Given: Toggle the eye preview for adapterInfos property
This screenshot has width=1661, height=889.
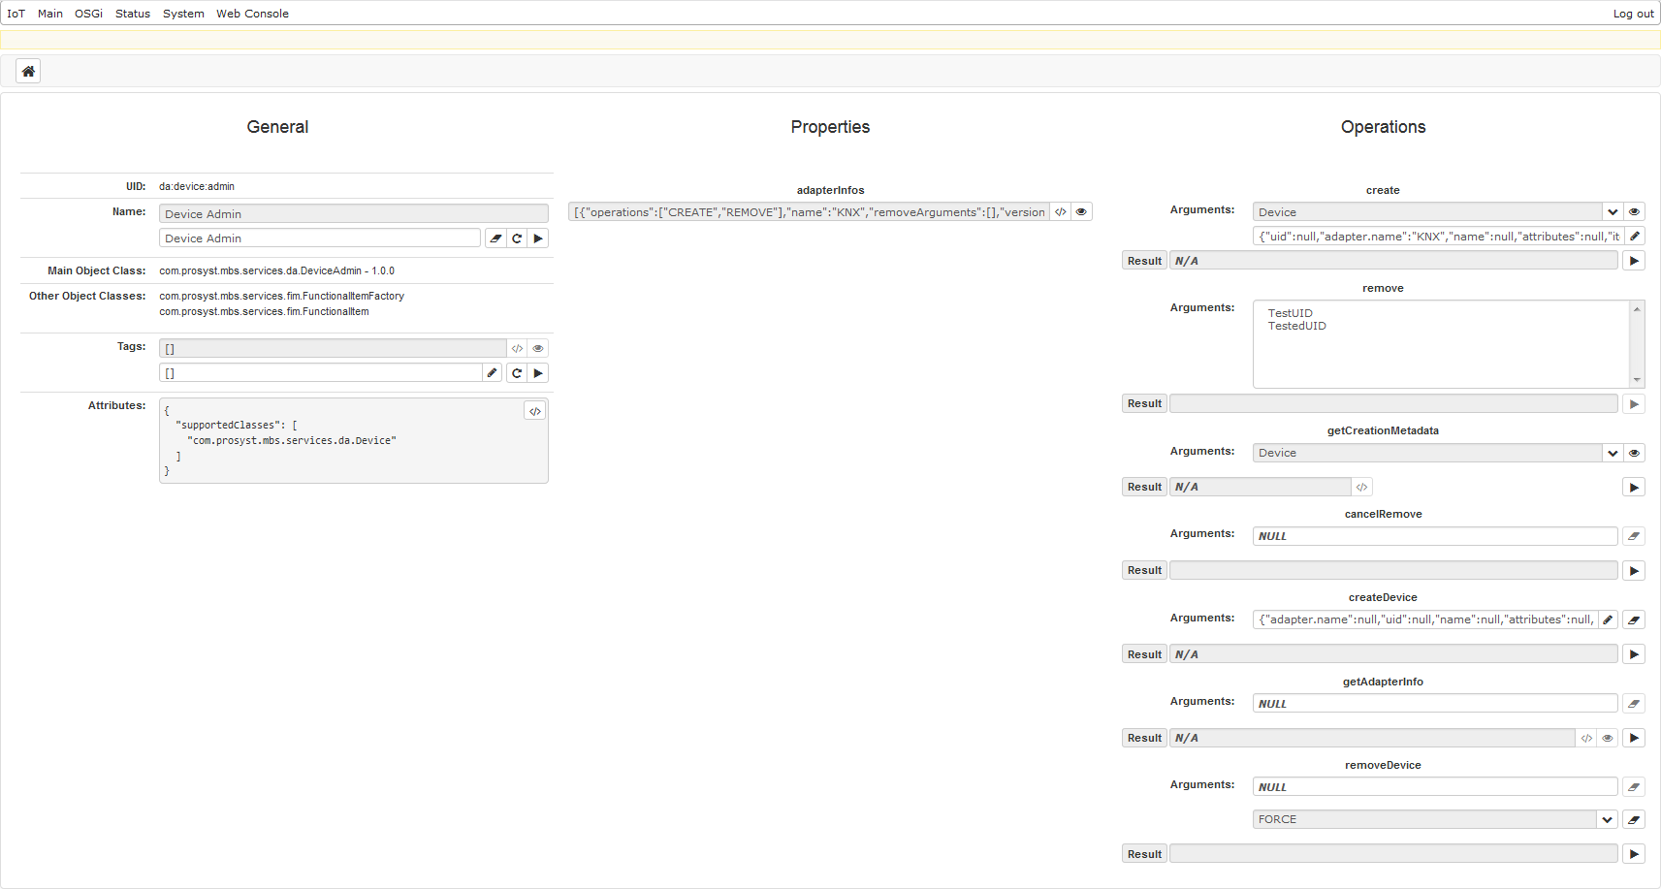Looking at the screenshot, I should [x=1081, y=211].
